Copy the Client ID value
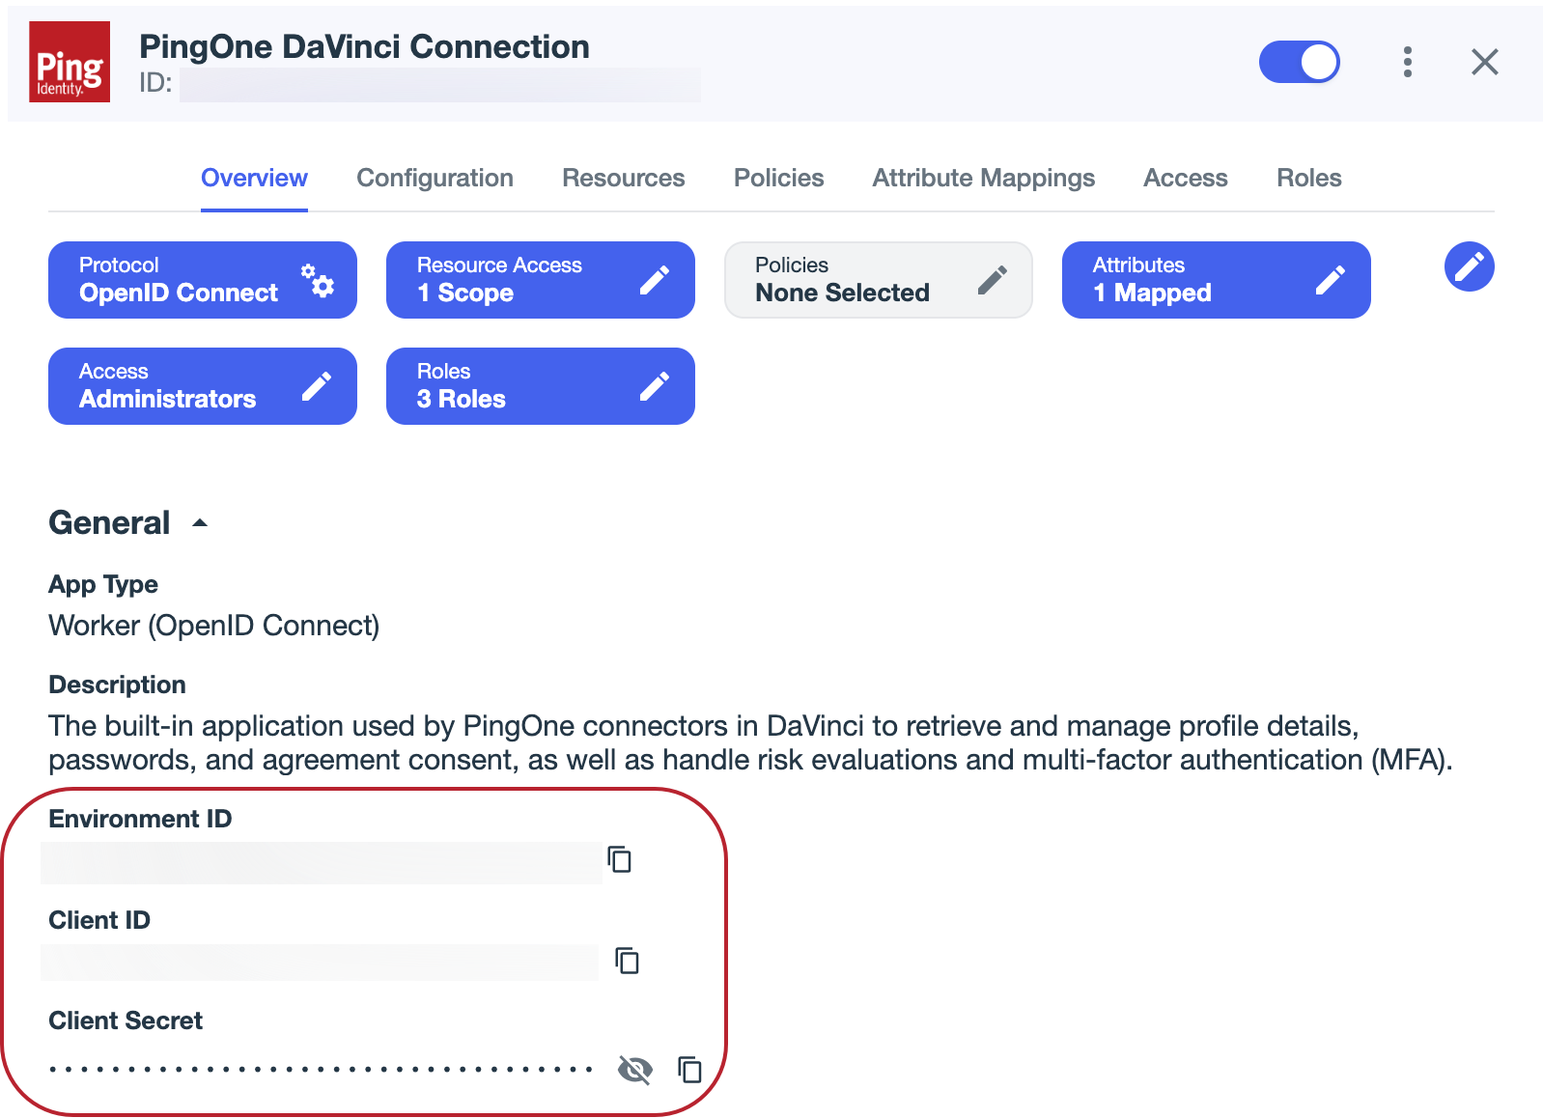Screen dimensions: 1543x1118 click(x=627, y=961)
